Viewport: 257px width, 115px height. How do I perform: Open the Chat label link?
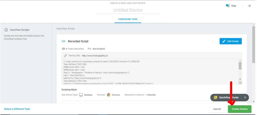click(x=234, y=6)
